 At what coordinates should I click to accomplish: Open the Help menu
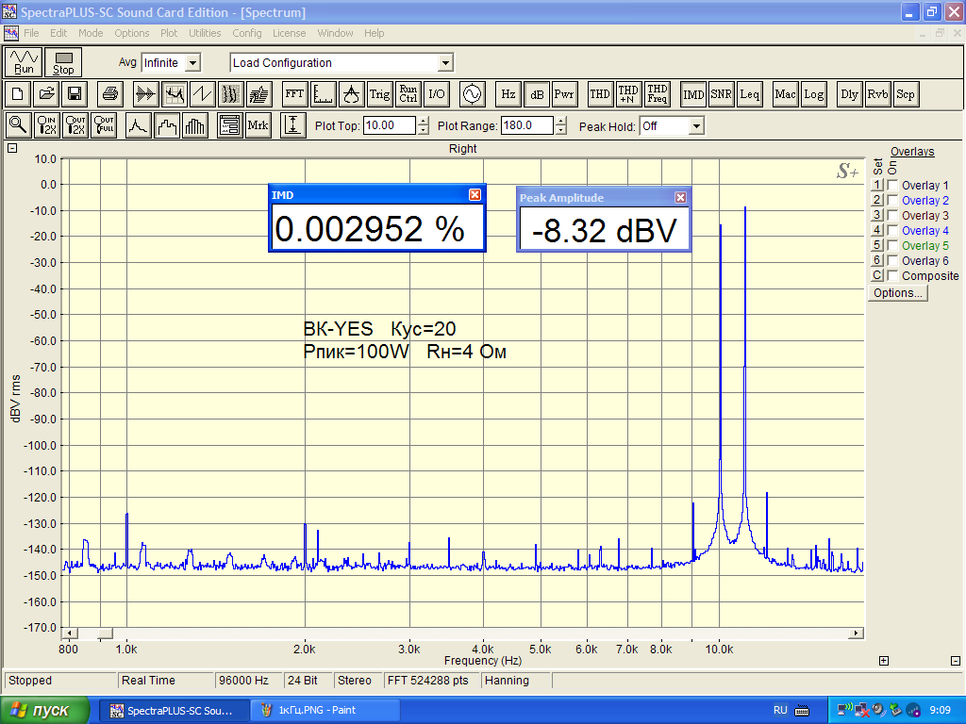[x=374, y=33]
